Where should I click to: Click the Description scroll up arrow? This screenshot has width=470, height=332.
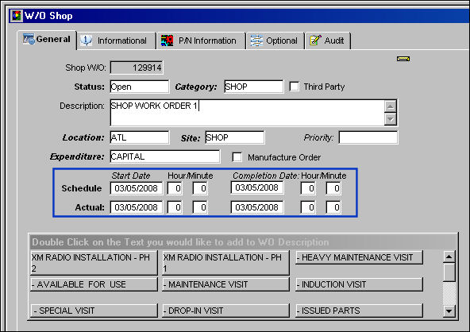click(391, 106)
